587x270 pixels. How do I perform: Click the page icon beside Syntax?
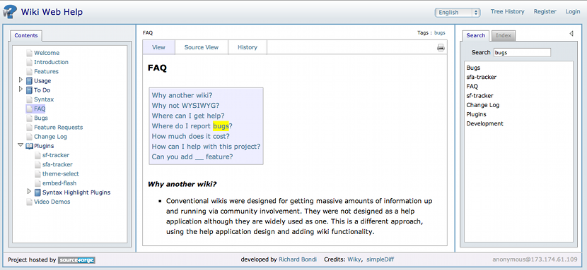[x=29, y=99]
